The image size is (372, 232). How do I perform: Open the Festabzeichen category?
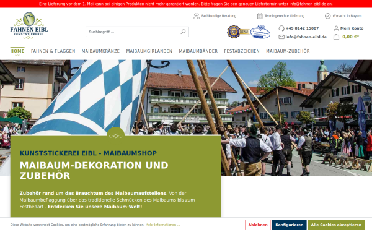point(242,51)
